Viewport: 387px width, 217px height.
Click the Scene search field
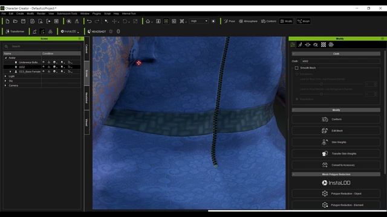(42, 46)
